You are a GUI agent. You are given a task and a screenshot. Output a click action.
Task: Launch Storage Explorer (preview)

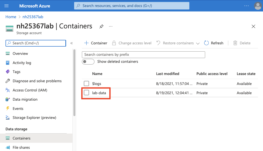tap(8, 117)
